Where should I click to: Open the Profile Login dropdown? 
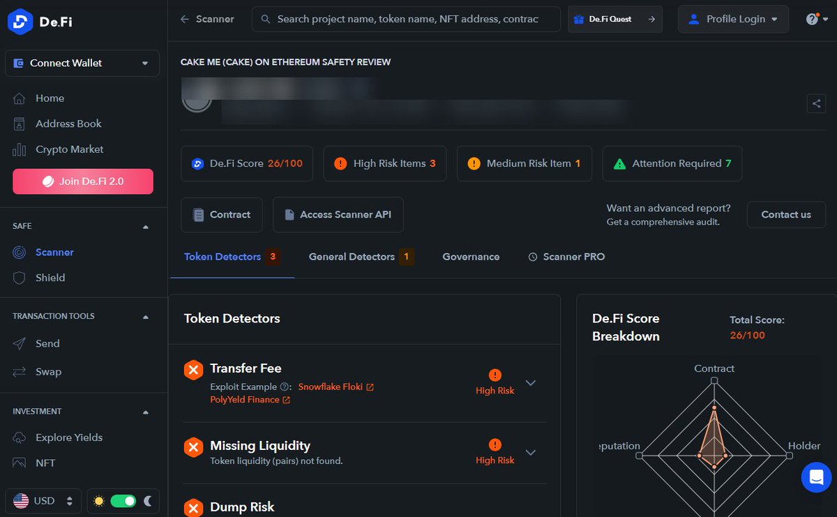click(x=733, y=20)
